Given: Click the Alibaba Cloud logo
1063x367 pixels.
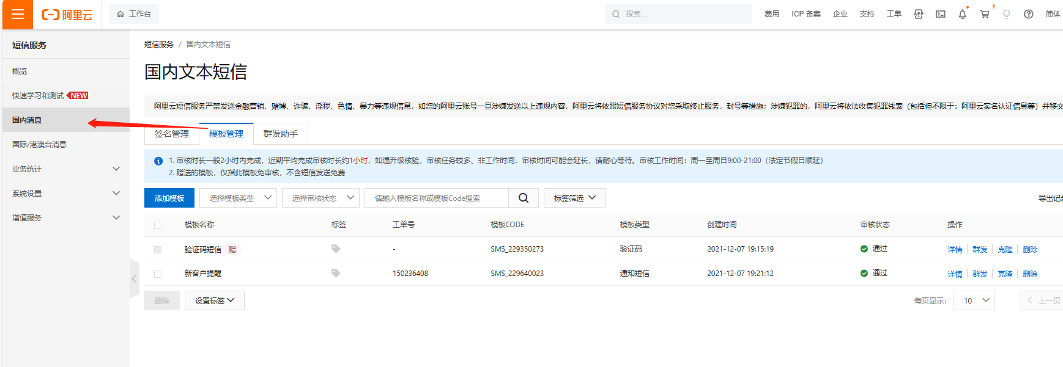Looking at the screenshot, I should coord(67,15).
